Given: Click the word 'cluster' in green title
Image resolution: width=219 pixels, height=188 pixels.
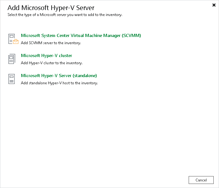Looking at the screenshot, I should [65, 55].
